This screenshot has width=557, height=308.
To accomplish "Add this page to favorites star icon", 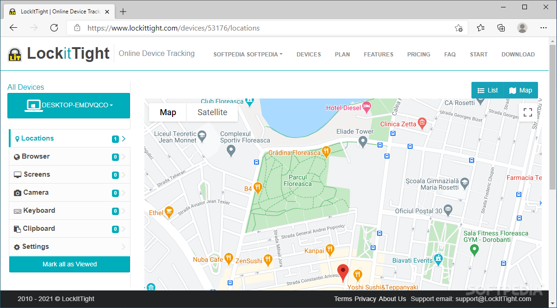I will coord(458,28).
